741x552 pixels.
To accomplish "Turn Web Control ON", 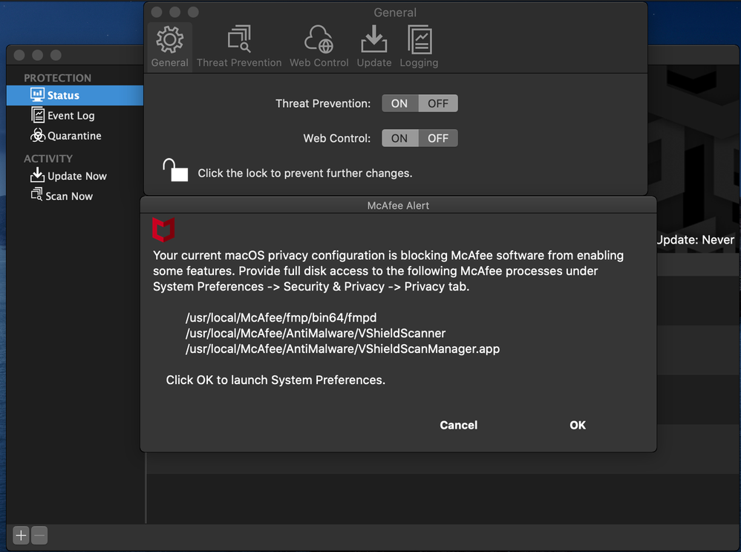I will click(x=399, y=139).
